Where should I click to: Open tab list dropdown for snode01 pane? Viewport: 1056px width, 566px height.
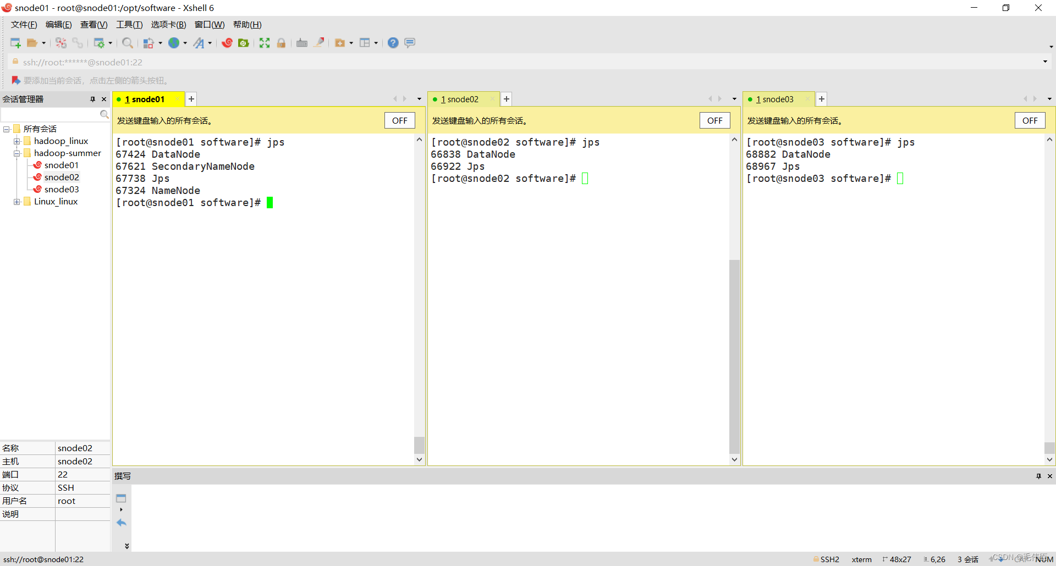(x=419, y=99)
